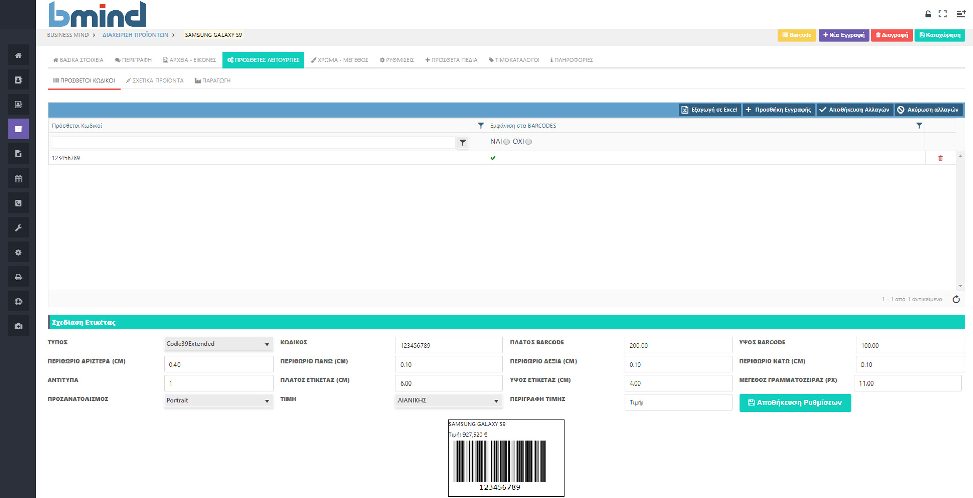Click the filter button beside code search box
The height and width of the screenshot is (498, 973).
462,143
